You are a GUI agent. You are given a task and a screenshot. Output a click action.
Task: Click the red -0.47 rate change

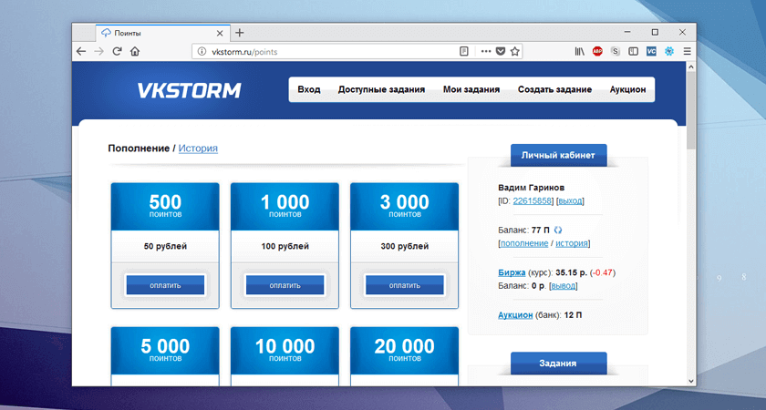point(603,272)
